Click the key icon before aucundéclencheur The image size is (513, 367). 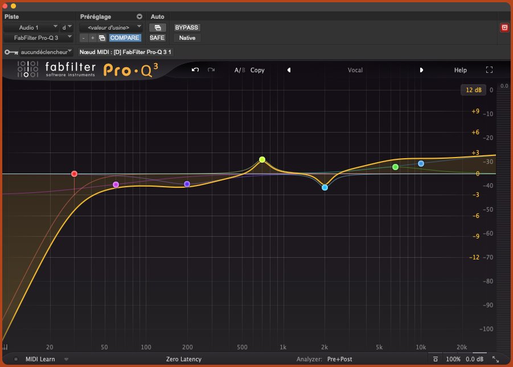pos(10,52)
